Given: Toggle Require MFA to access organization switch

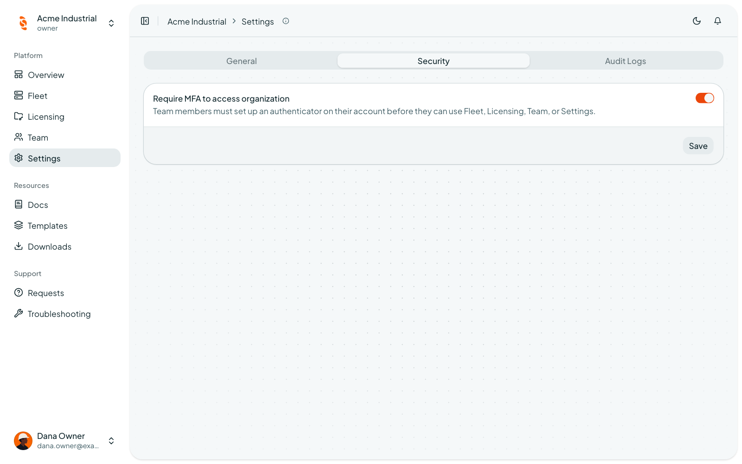Looking at the screenshot, I should click(704, 98).
